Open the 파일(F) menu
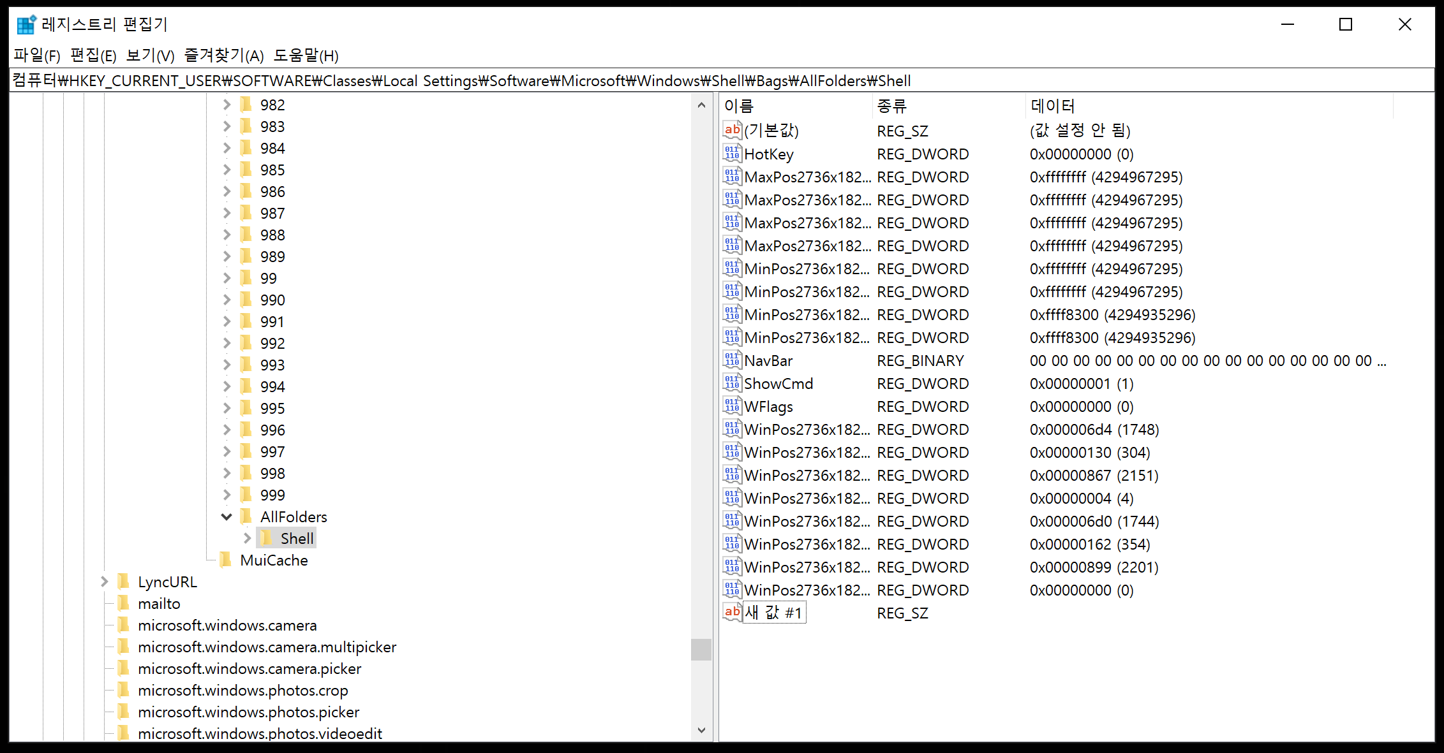Image resolution: width=1444 pixels, height=753 pixels. coord(37,55)
